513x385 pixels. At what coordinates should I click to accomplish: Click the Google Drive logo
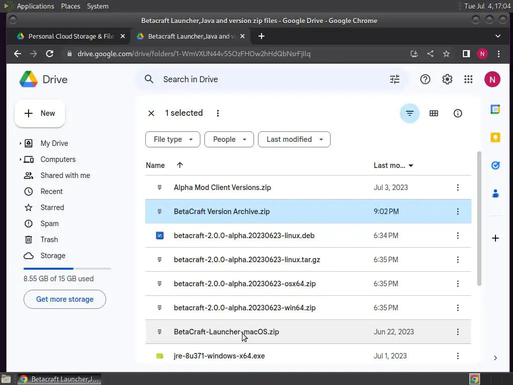pos(29,79)
